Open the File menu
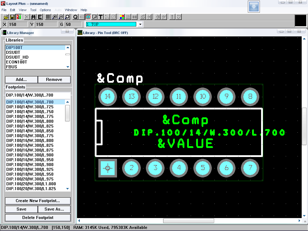Viewport: 308px width, 231px height. pos(4,10)
